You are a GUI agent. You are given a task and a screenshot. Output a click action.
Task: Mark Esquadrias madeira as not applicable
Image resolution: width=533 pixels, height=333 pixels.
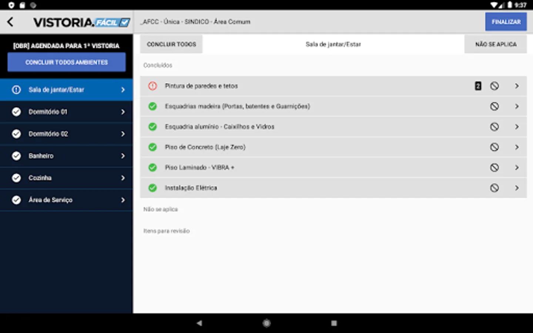click(495, 106)
